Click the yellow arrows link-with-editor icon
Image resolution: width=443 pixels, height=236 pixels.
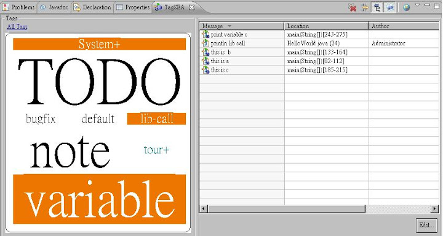coord(365,7)
